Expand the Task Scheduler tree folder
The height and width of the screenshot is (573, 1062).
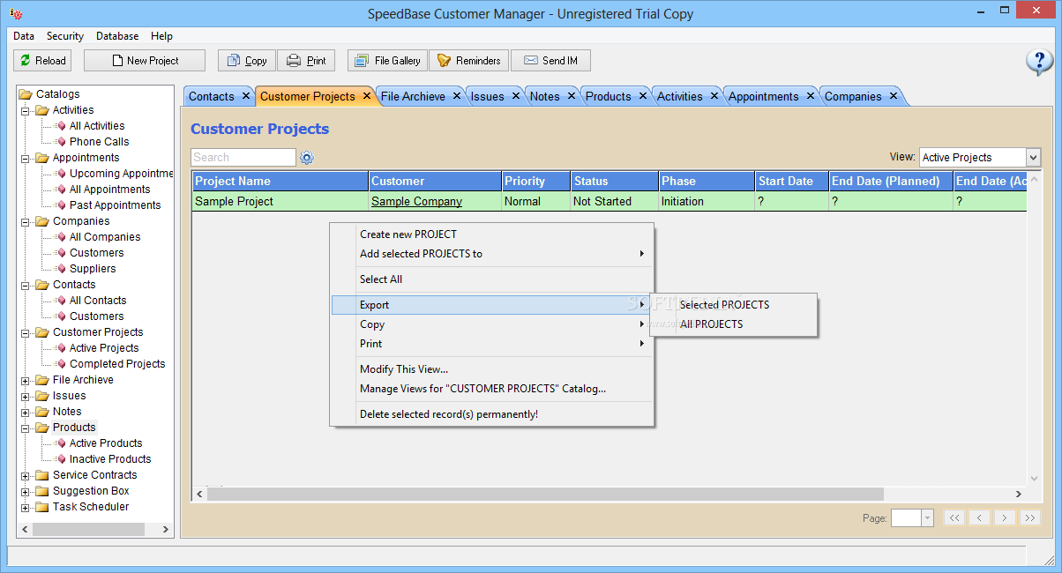(x=25, y=507)
